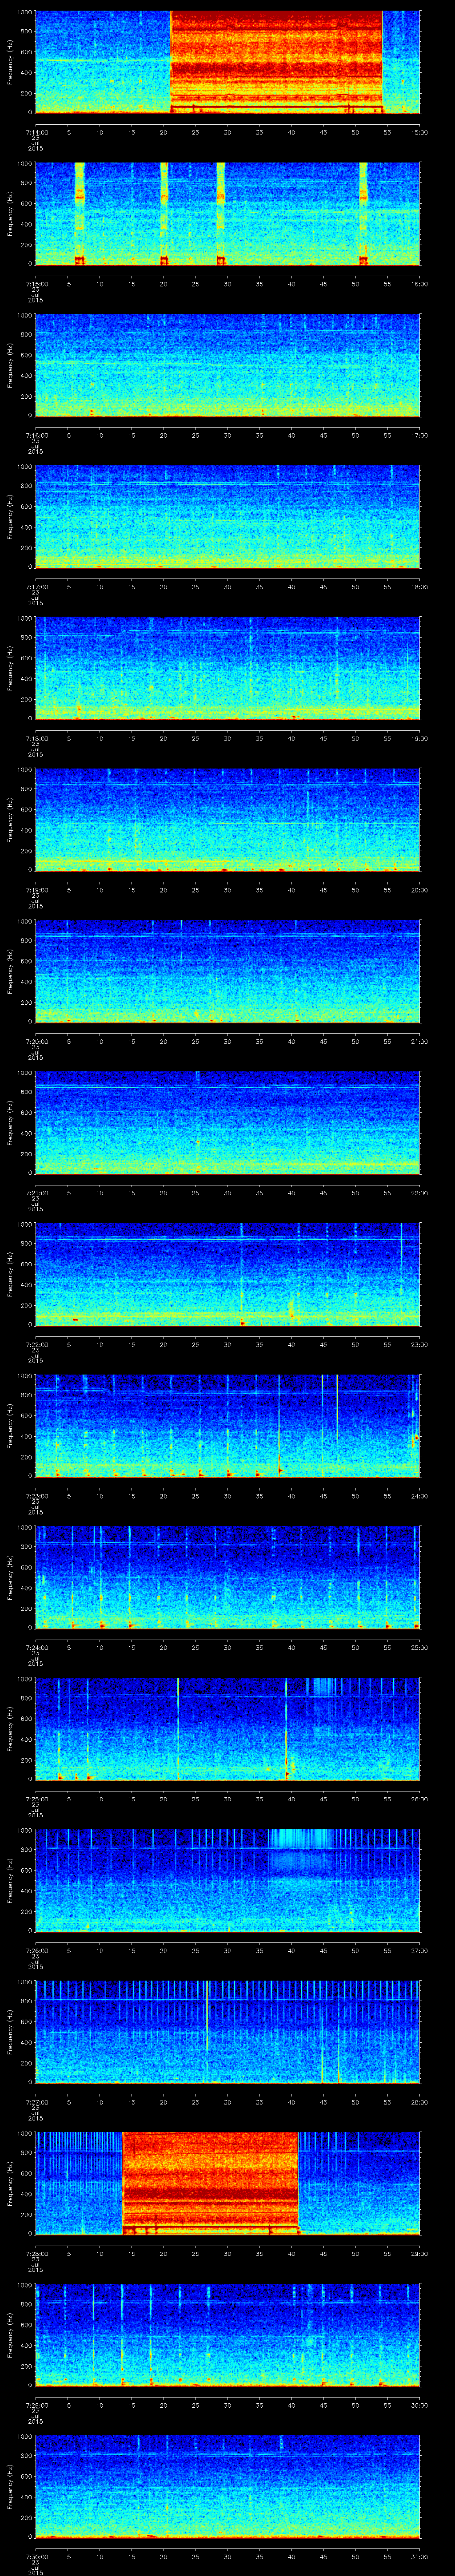Viewport: 455px width, 2576px height.
Task: Open the 7:18 to 19:00 spectrogram panel
Action: 227,668
